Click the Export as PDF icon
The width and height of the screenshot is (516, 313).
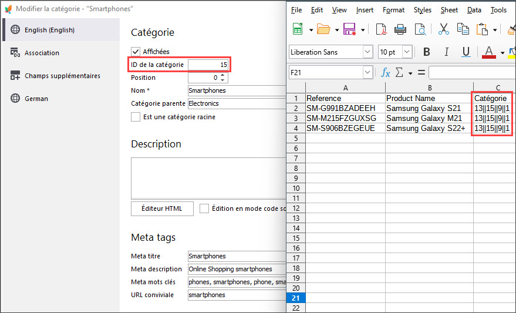point(382,29)
